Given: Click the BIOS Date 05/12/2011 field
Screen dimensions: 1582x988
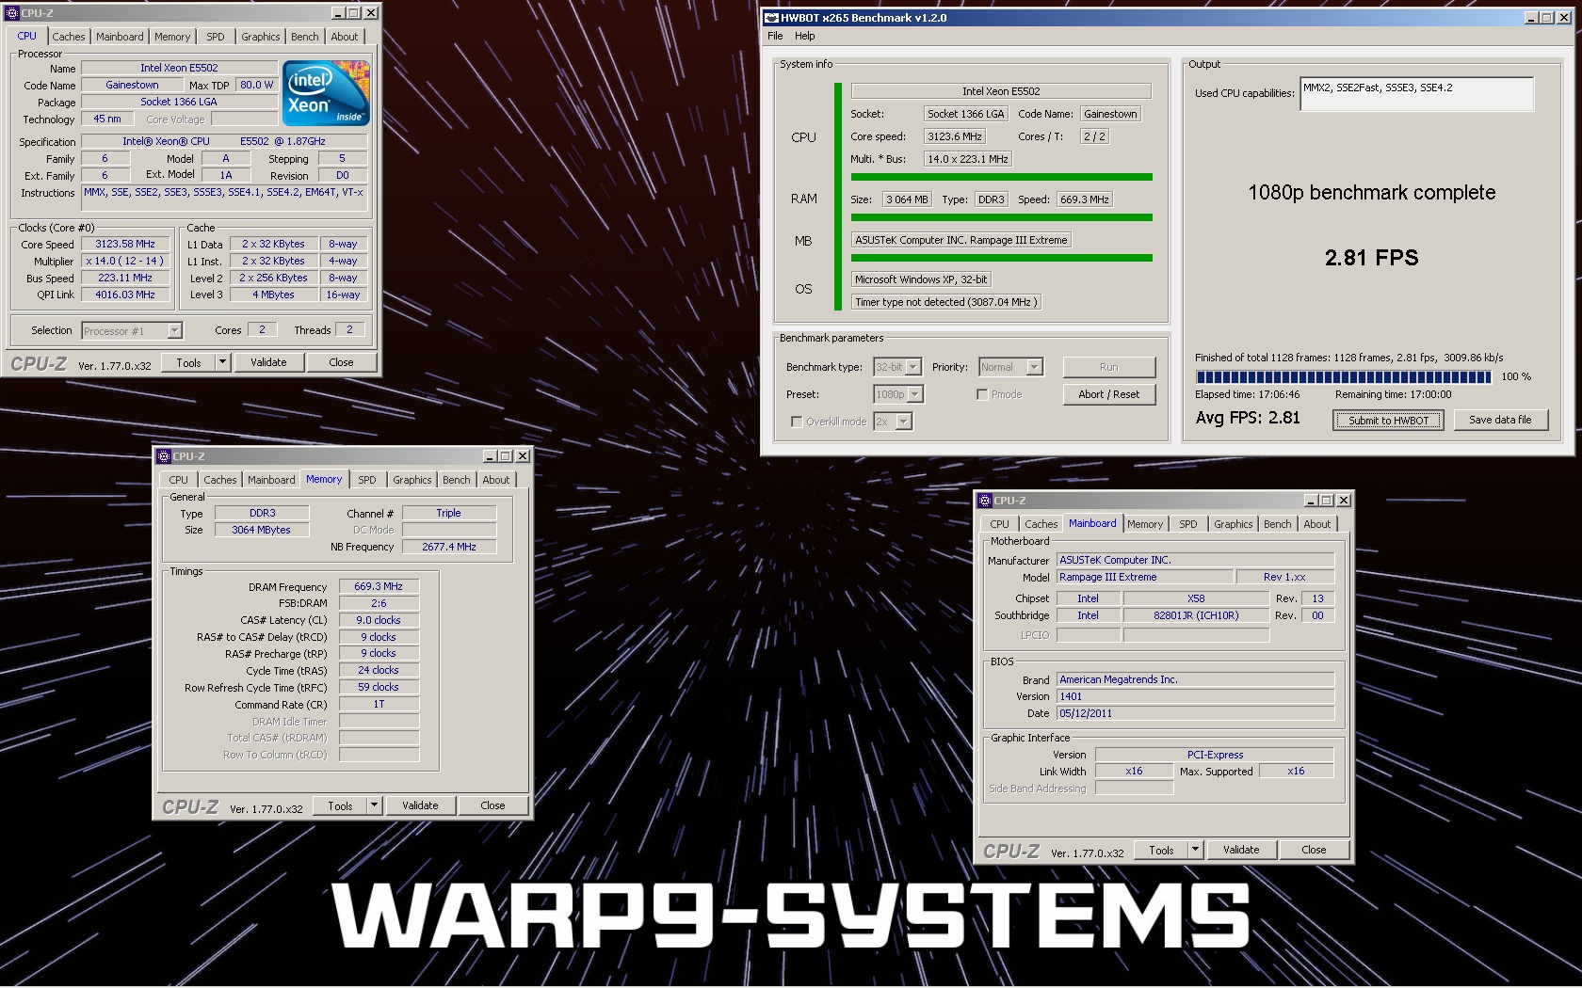Looking at the screenshot, I should point(1195,713).
